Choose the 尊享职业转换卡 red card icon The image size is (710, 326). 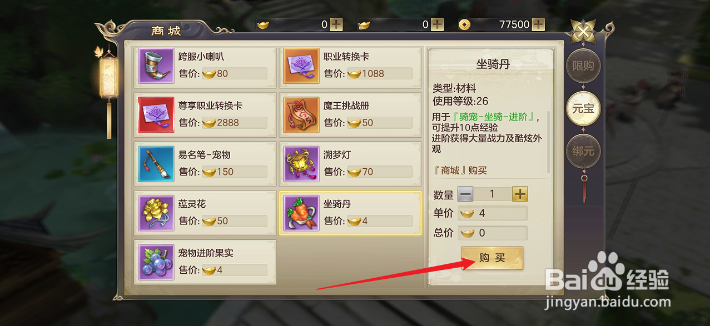[x=155, y=115]
